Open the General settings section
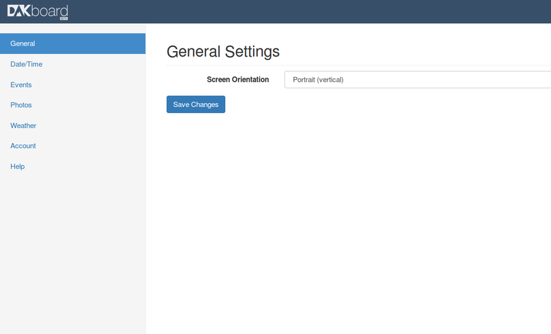This screenshot has width=551, height=334. coord(72,44)
